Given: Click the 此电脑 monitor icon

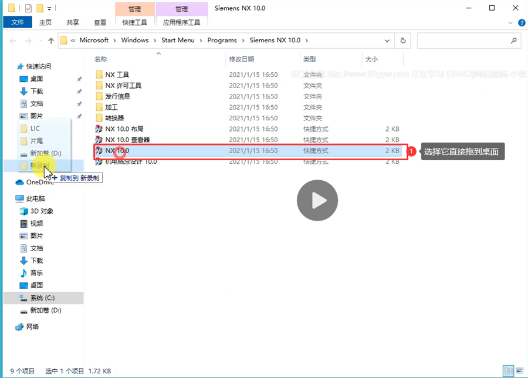Looking at the screenshot, I should [19, 199].
